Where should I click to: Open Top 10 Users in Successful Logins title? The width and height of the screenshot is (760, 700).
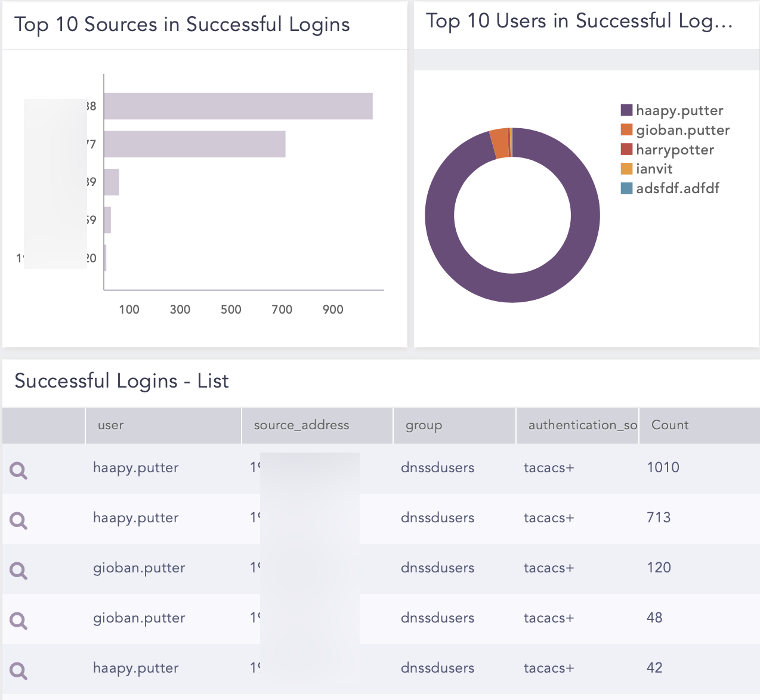579,21
